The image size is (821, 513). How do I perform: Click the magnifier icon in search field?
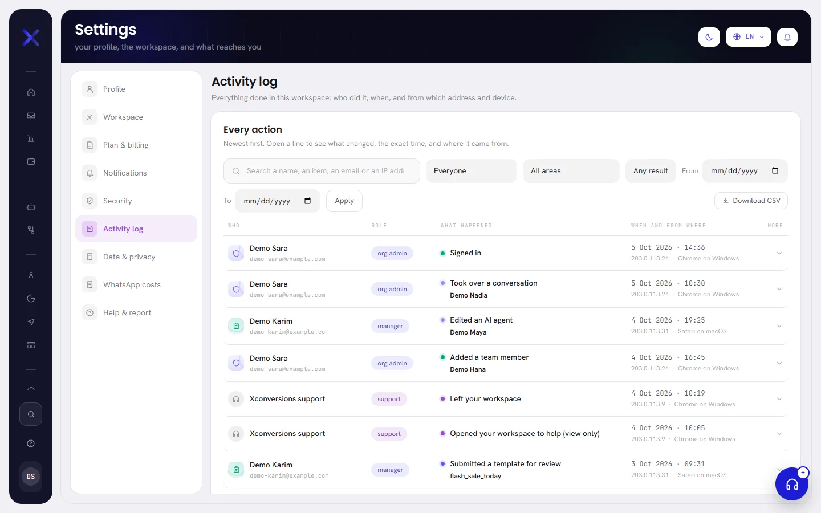coord(236,171)
